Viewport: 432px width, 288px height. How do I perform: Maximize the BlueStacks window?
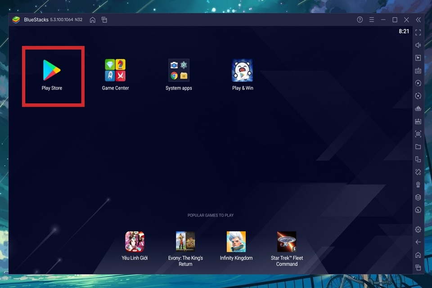point(395,19)
